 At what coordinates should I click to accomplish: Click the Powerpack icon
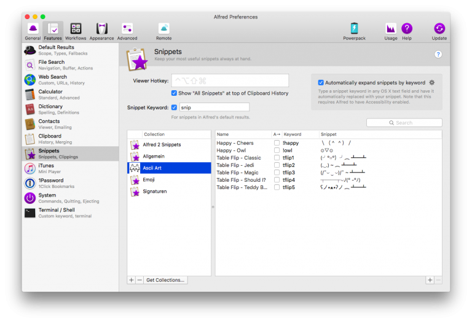click(x=354, y=31)
